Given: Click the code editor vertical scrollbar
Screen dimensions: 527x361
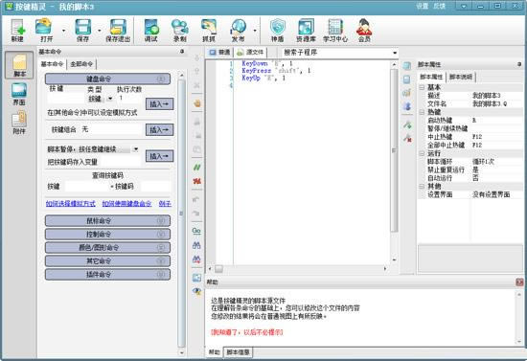Looking at the screenshot, I should 394,161.
